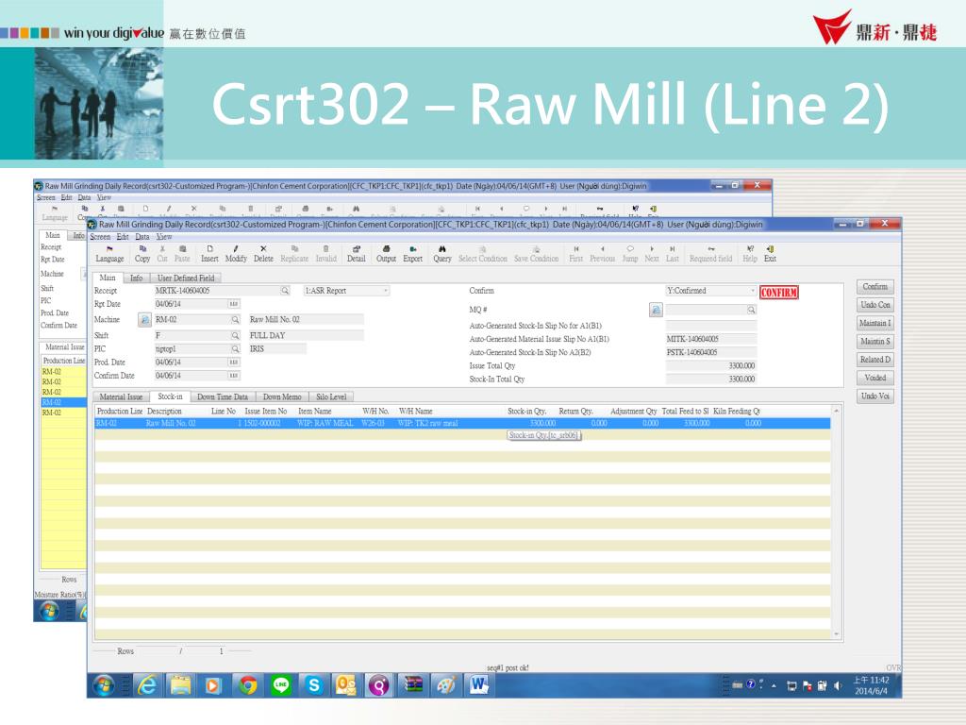Click the Jump toolbar icon
This screenshot has width=966, height=725.
tap(630, 249)
